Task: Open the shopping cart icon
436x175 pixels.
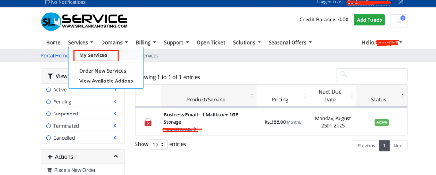Action: pos(399,21)
